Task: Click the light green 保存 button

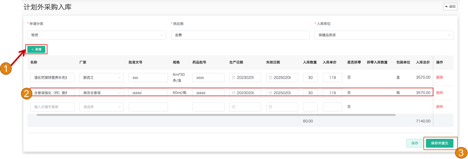Action: tap(415, 143)
